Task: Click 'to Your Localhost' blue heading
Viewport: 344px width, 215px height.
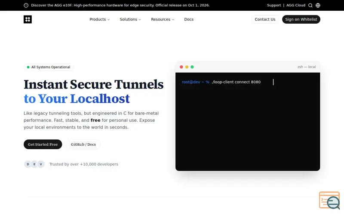Action: coord(77,99)
